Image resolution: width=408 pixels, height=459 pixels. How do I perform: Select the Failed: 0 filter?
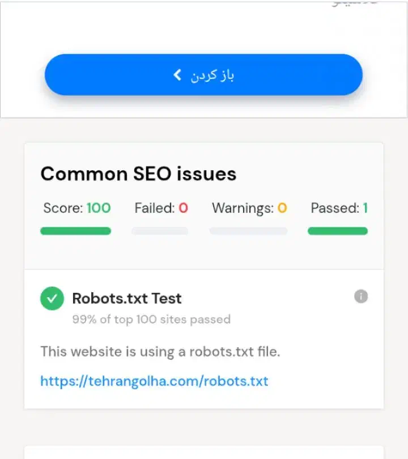[161, 208]
